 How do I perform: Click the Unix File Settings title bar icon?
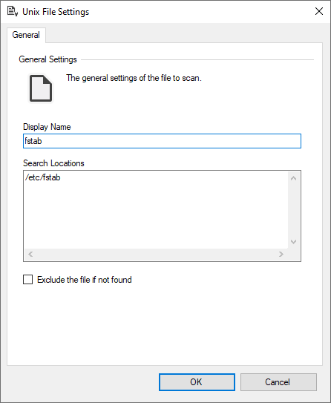(x=13, y=12)
